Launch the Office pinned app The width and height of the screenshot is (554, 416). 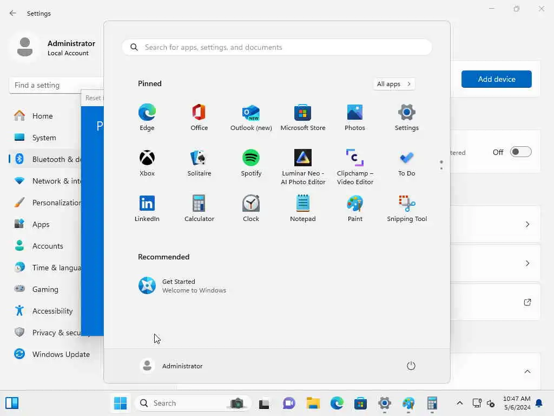pyautogui.click(x=199, y=118)
